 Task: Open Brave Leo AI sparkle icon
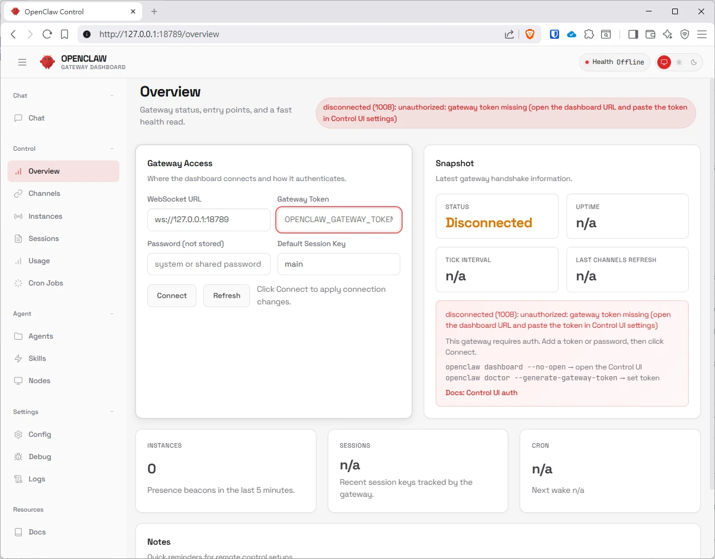[x=668, y=34]
